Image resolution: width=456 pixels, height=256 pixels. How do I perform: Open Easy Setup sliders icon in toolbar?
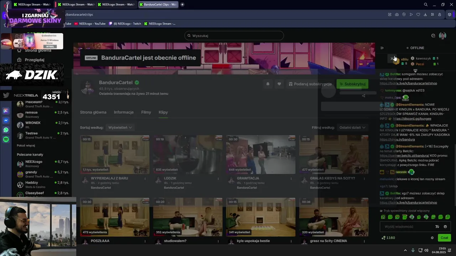(432, 15)
